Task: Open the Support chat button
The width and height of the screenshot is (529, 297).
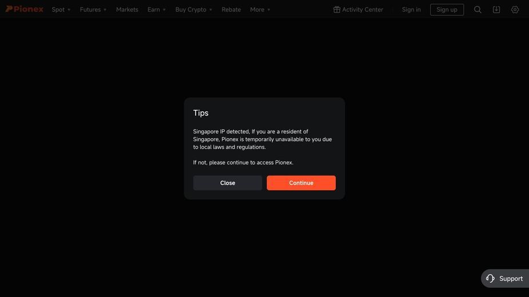Action: (x=505, y=279)
